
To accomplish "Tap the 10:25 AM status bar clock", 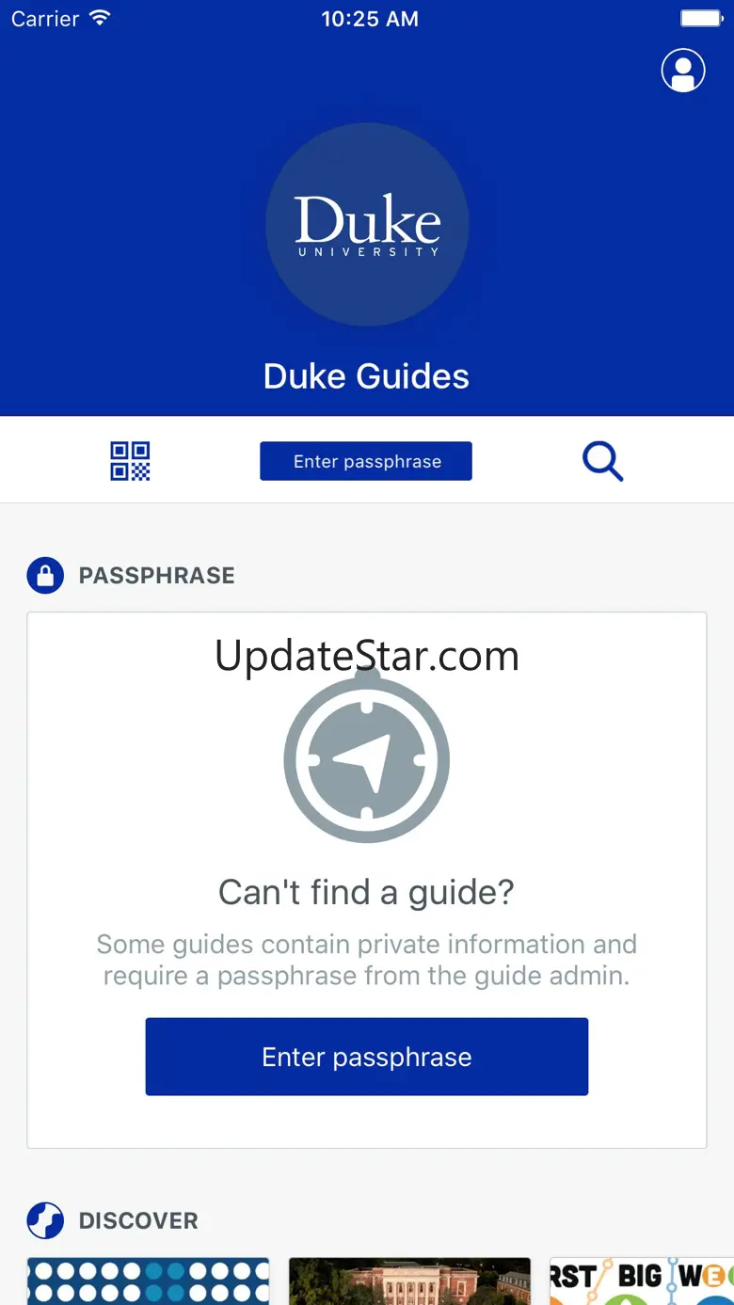I will (x=370, y=19).
